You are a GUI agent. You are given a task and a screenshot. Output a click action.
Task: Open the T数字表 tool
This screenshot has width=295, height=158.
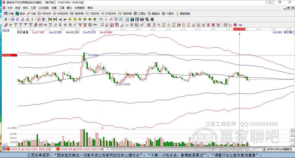click(x=125, y=14)
